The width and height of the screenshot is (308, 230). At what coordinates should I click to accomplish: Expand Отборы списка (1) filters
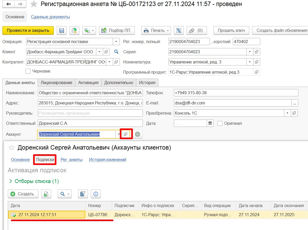pyautogui.click(x=34, y=181)
